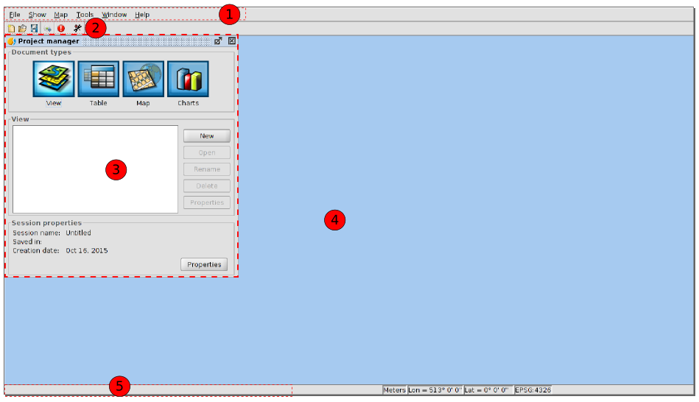Click the EPSG:4326 projection in status bar
The image size is (699, 402).
pos(533,390)
